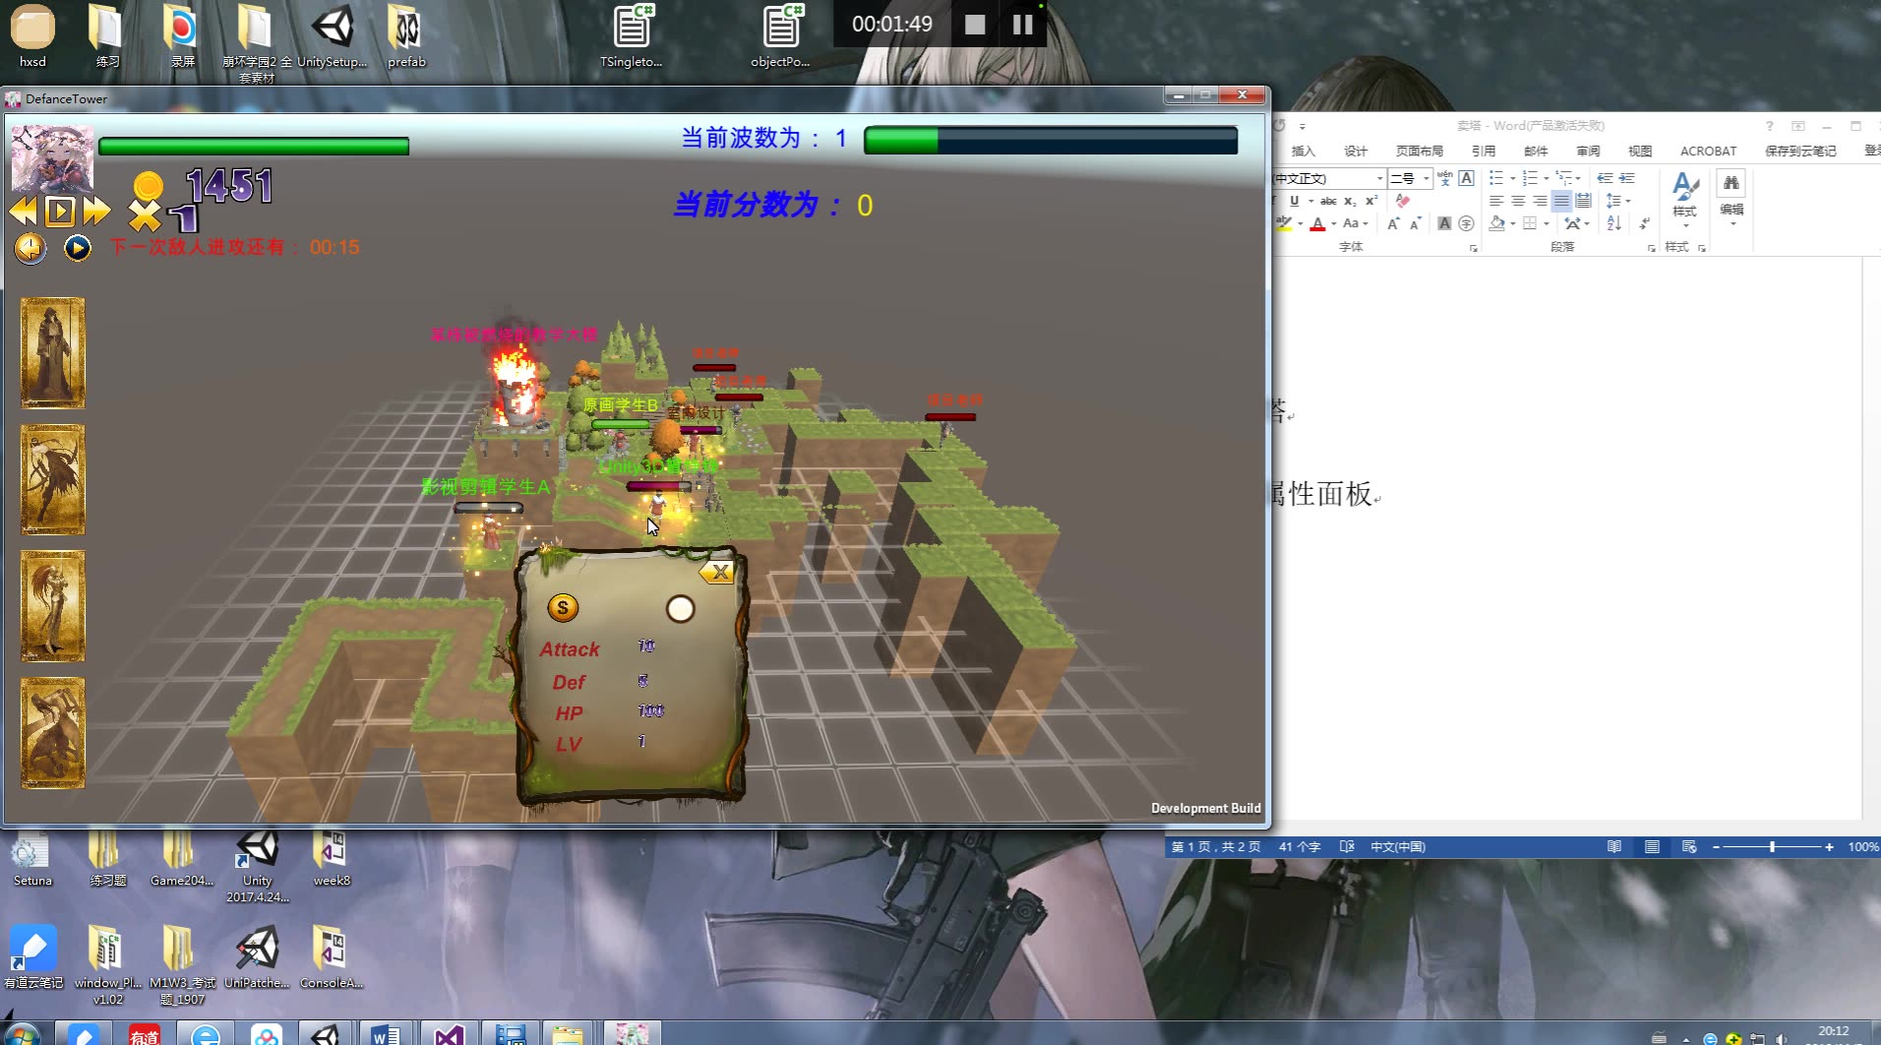Click 保存到云笔记 in the Word ribbon
Viewport: 1881px width, 1045px height.
pos(1800,151)
